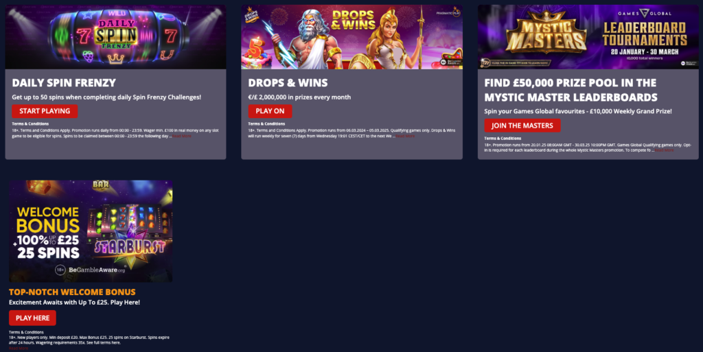The height and width of the screenshot is (352, 703).
Task: Click the Games Global logo on leaderboard banner
Action: tap(645, 14)
